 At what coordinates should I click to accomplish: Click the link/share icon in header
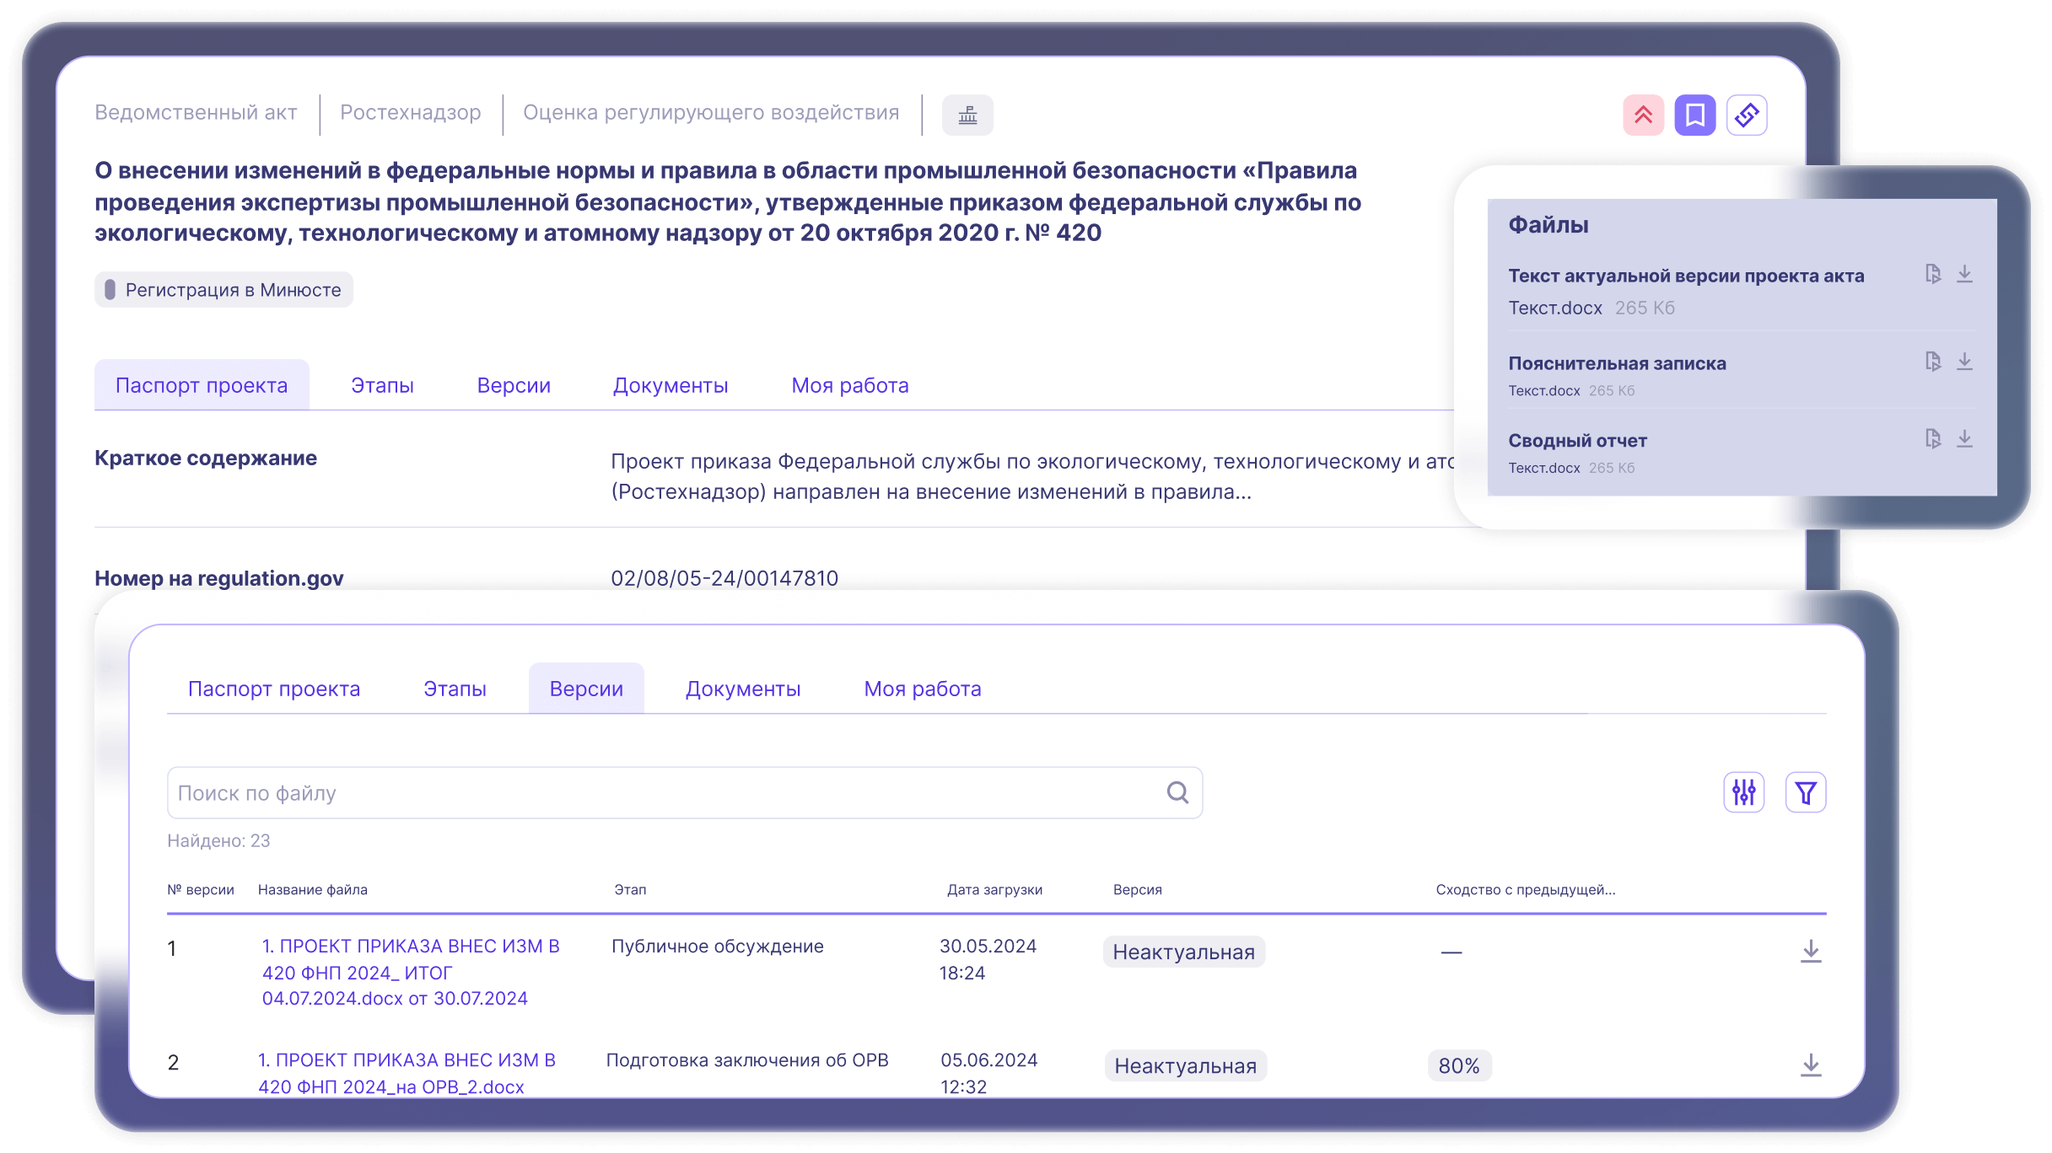click(x=1746, y=115)
